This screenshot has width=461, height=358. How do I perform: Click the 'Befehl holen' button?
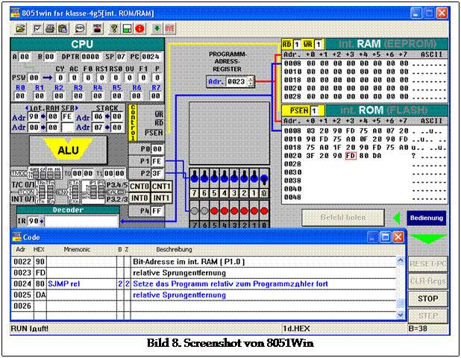pyautogui.click(x=343, y=218)
